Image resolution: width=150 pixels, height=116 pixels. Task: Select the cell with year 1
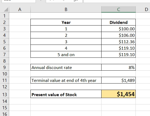[66, 29]
